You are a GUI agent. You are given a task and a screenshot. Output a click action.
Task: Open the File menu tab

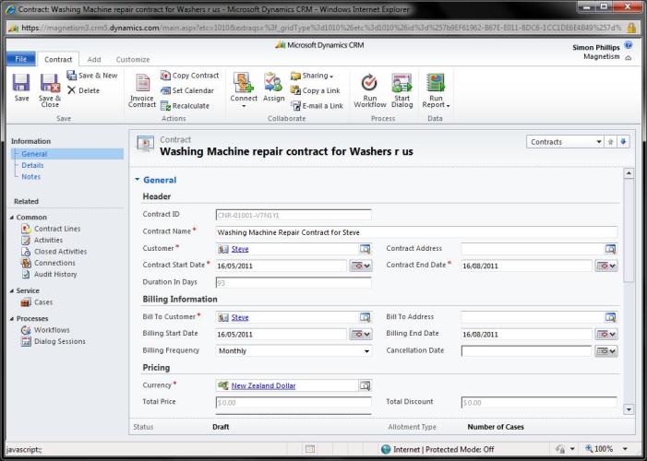[18, 59]
